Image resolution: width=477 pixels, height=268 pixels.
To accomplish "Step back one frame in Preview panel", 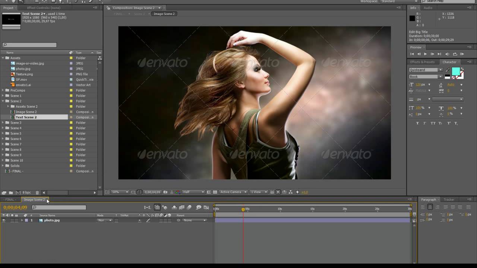I will pyautogui.click(x=418, y=54).
